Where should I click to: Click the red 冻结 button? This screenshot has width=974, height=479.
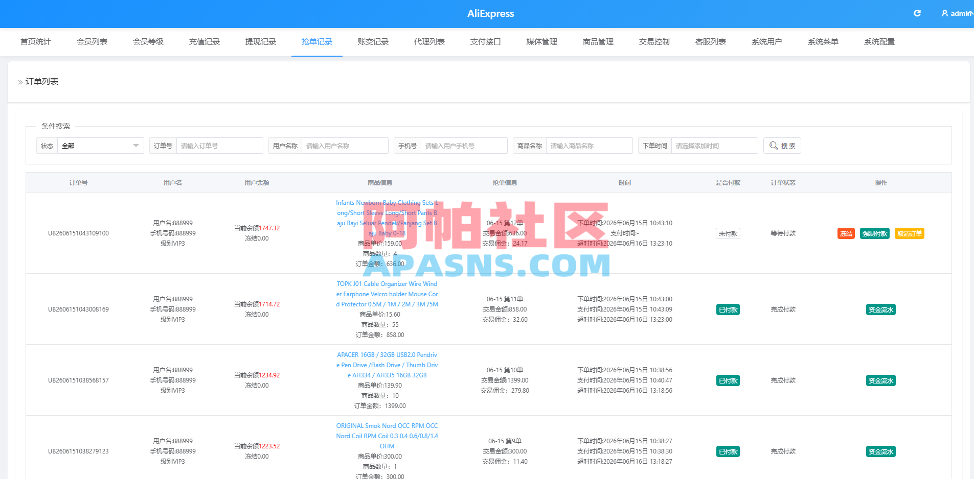(x=846, y=233)
